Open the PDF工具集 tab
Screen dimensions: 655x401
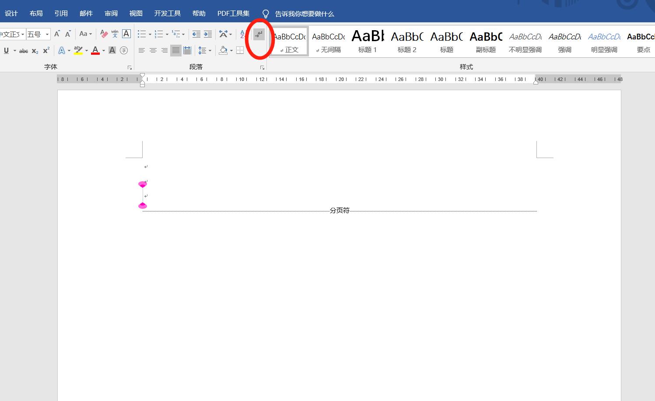(x=233, y=14)
